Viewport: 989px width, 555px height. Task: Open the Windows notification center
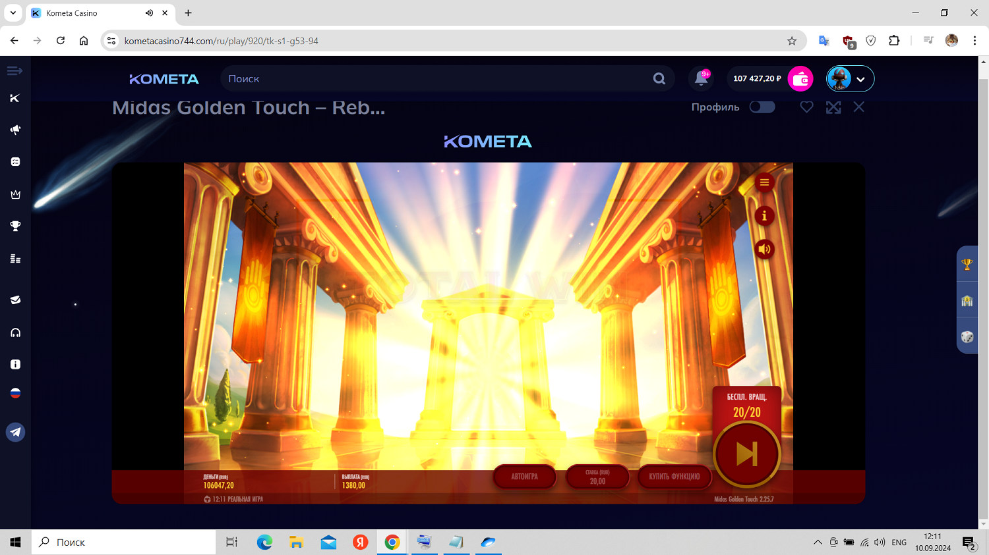click(x=969, y=543)
